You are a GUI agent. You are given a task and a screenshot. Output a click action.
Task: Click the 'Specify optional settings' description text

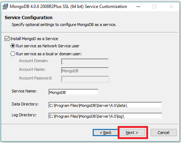click(64, 25)
